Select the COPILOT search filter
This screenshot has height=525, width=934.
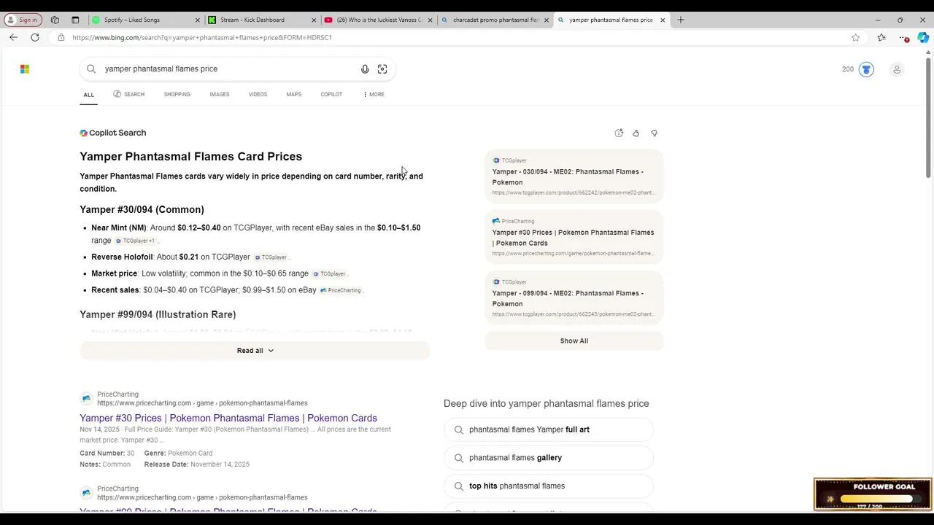(x=331, y=94)
